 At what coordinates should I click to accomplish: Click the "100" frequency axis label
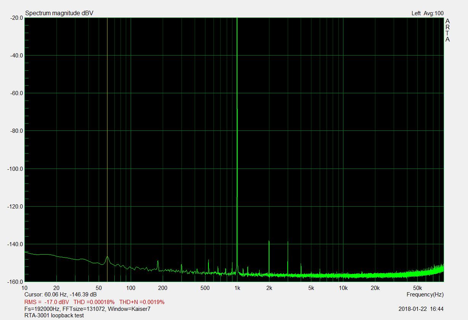pos(131,288)
